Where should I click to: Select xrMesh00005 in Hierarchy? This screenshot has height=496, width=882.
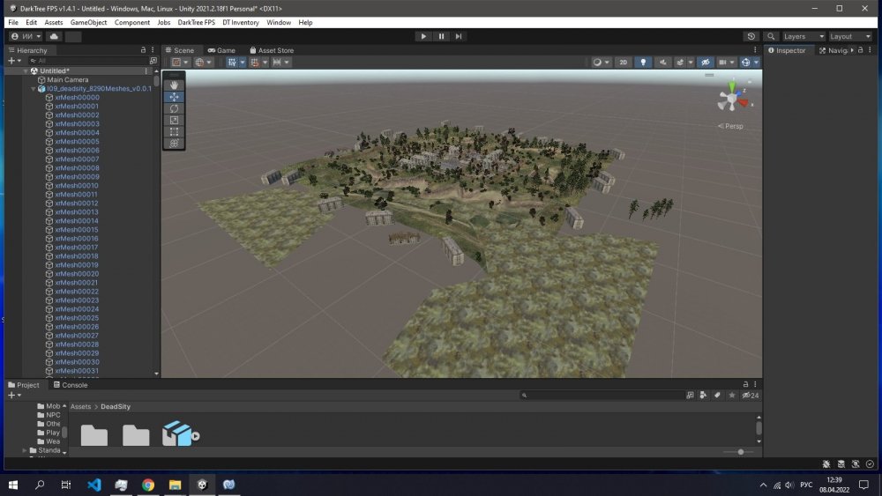[x=77, y=142]
